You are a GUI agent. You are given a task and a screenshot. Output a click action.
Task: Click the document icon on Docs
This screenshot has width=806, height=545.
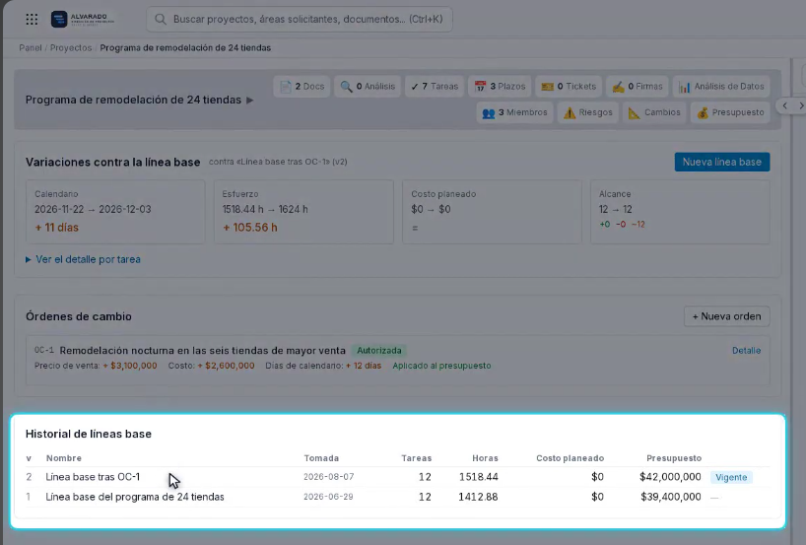coord(286,87)
